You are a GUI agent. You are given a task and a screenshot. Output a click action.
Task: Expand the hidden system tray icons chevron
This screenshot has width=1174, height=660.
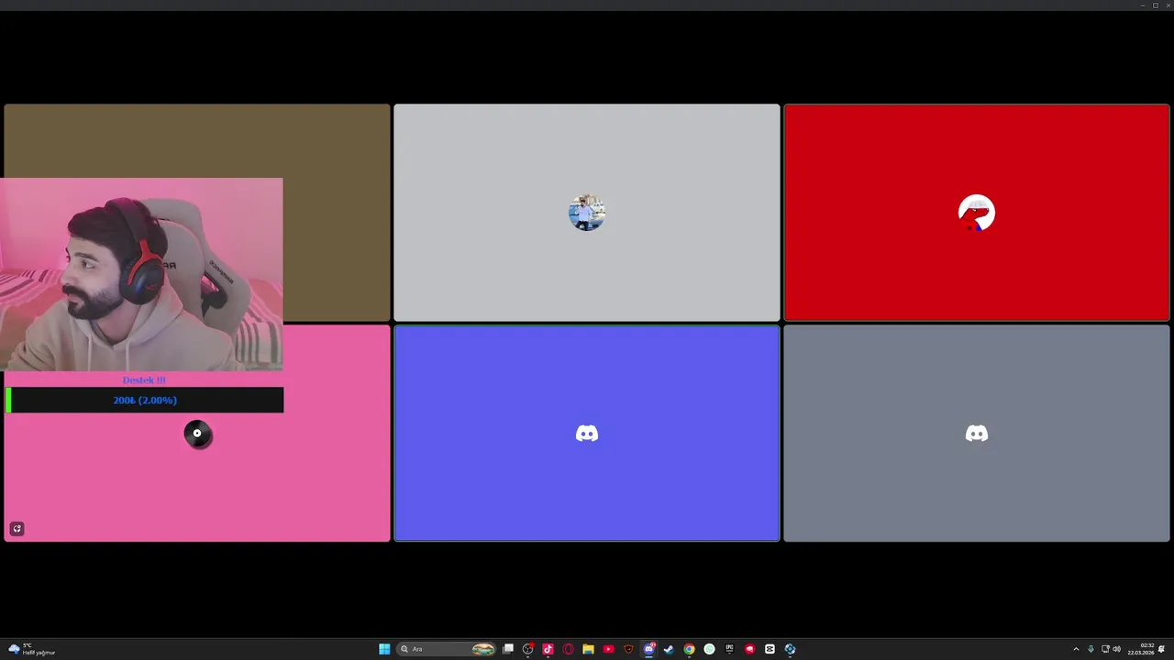[x=1076, y=649]
